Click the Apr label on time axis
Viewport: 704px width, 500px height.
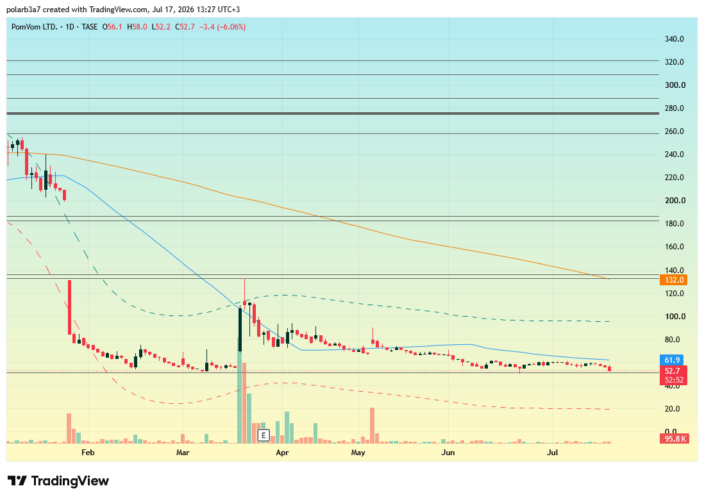282,453
